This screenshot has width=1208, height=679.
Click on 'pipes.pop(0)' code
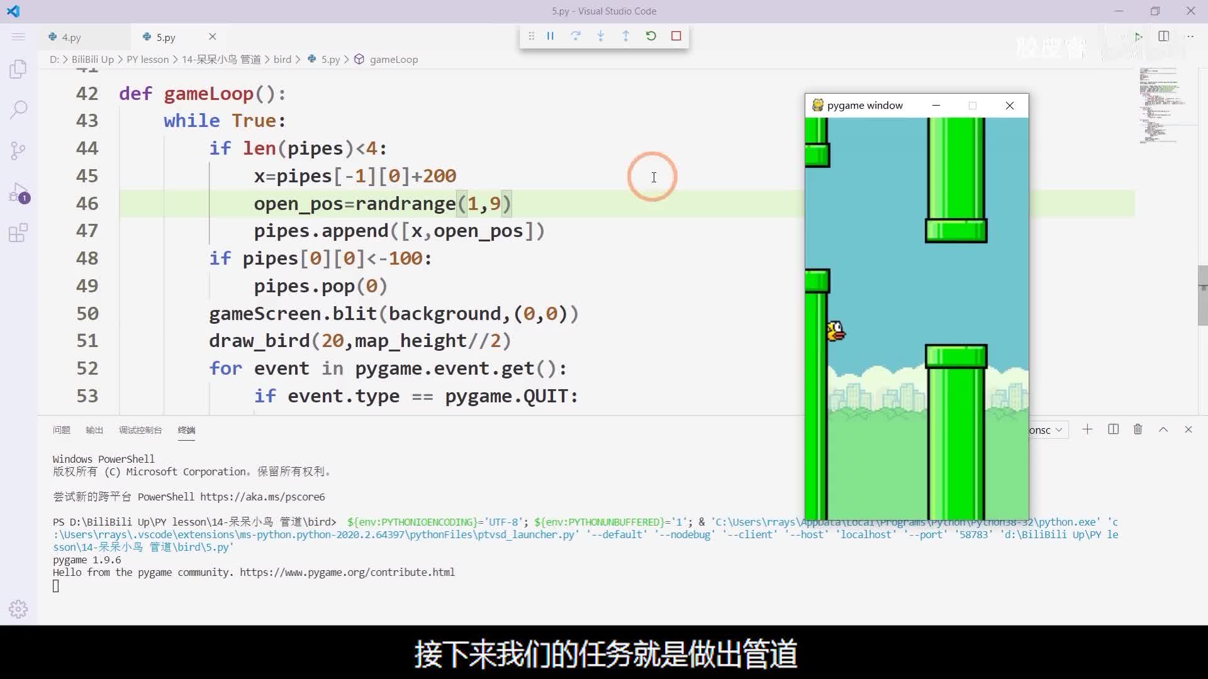click(320, 286)
